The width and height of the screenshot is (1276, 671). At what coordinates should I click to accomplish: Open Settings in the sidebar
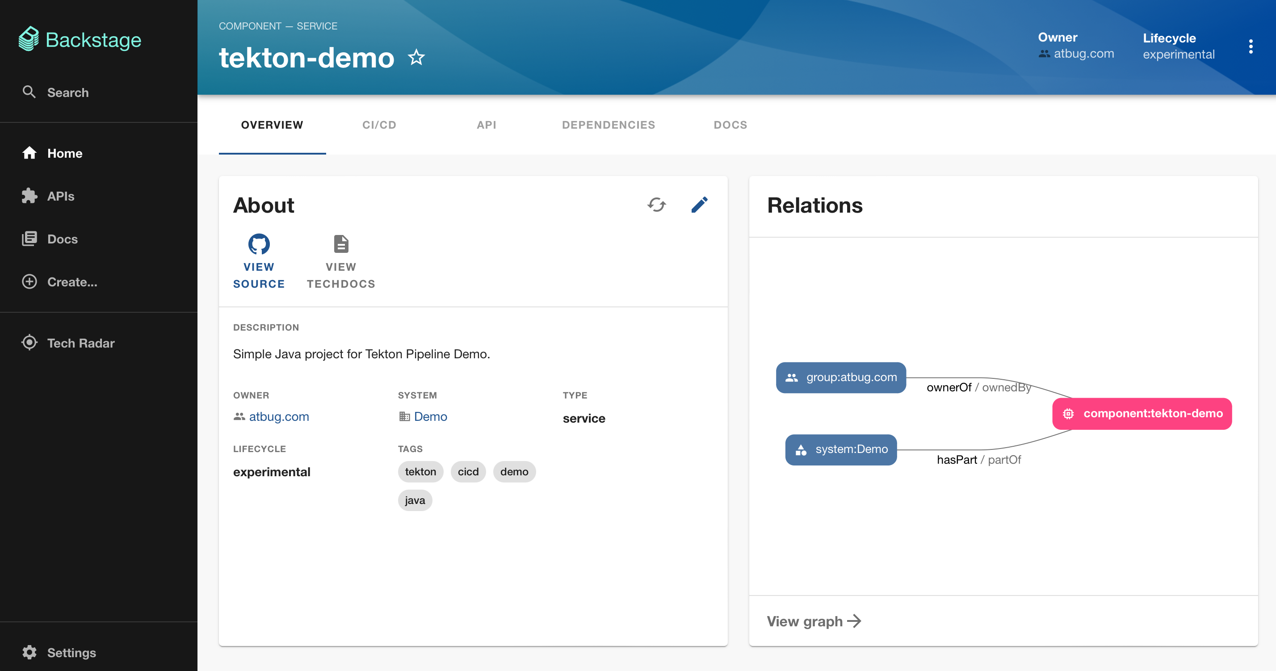coord(71,652)
